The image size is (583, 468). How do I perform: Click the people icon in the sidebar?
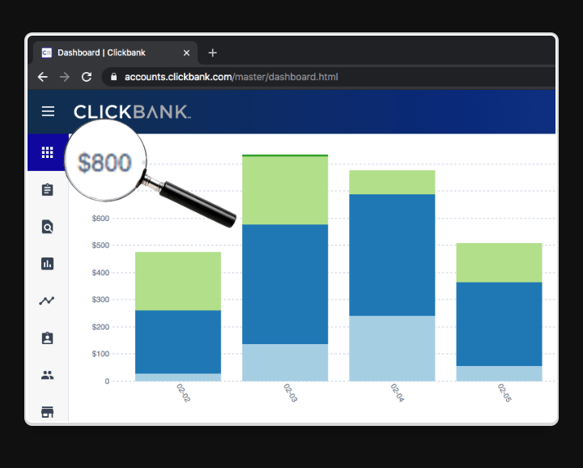coord(48,375)
